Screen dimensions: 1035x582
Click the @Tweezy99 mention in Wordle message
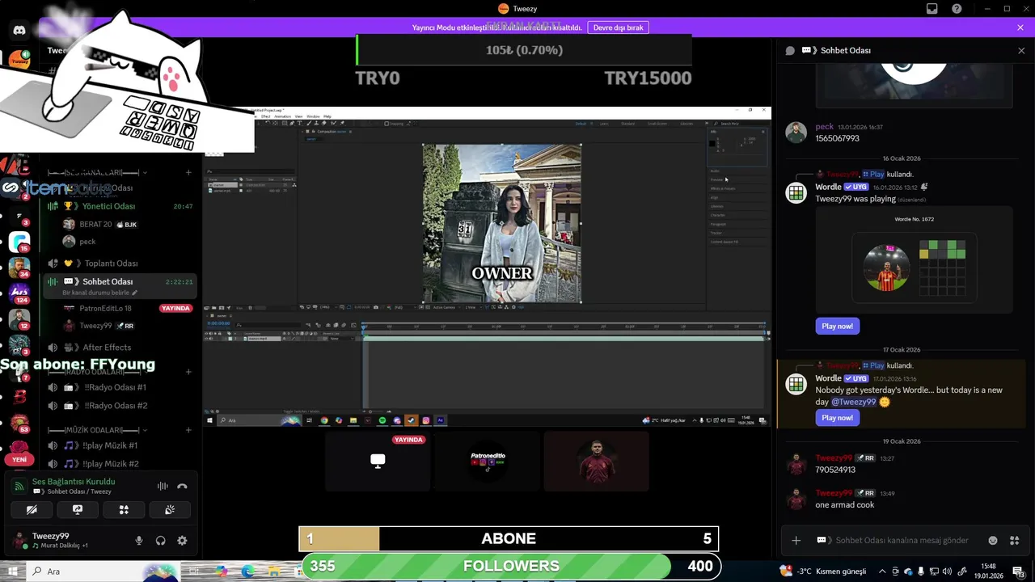853,402
